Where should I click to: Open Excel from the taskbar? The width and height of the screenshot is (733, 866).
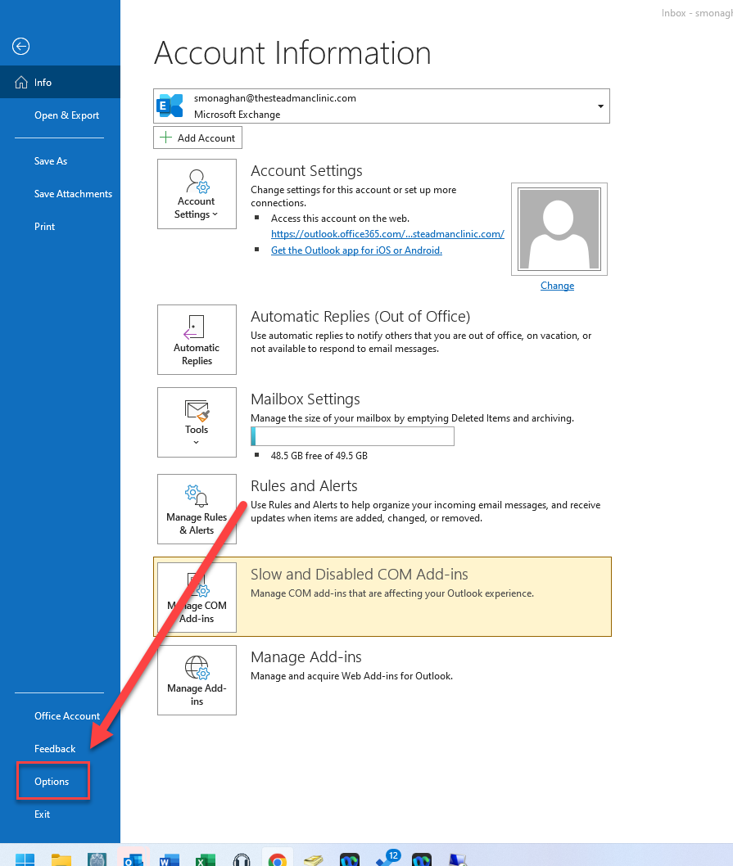(206, 859)
